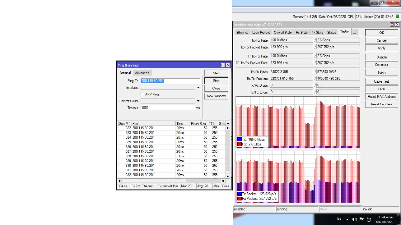The height and width of the screenshot is (225, 401).
Task: Click the Torch button
Action: (381, 72)
